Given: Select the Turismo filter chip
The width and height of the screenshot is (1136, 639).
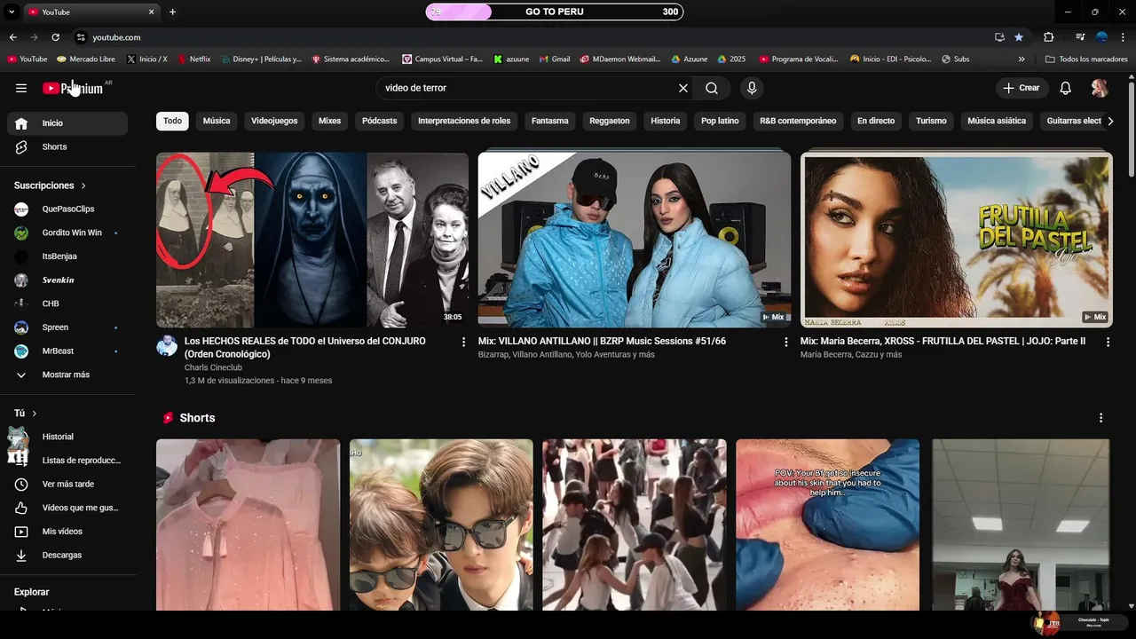Looking at the screenshot, I should 931,121.
